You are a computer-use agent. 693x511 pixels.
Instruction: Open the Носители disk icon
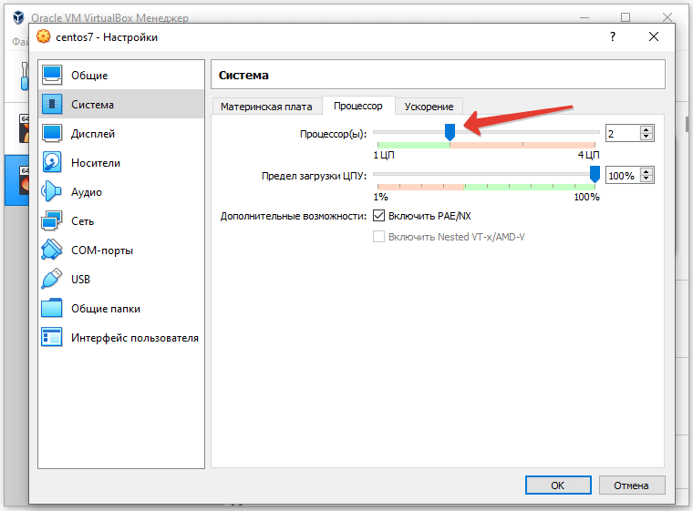[52, 162]
